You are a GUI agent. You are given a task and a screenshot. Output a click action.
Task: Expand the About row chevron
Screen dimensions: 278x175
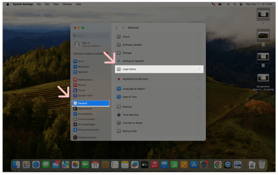click(200, 37)
